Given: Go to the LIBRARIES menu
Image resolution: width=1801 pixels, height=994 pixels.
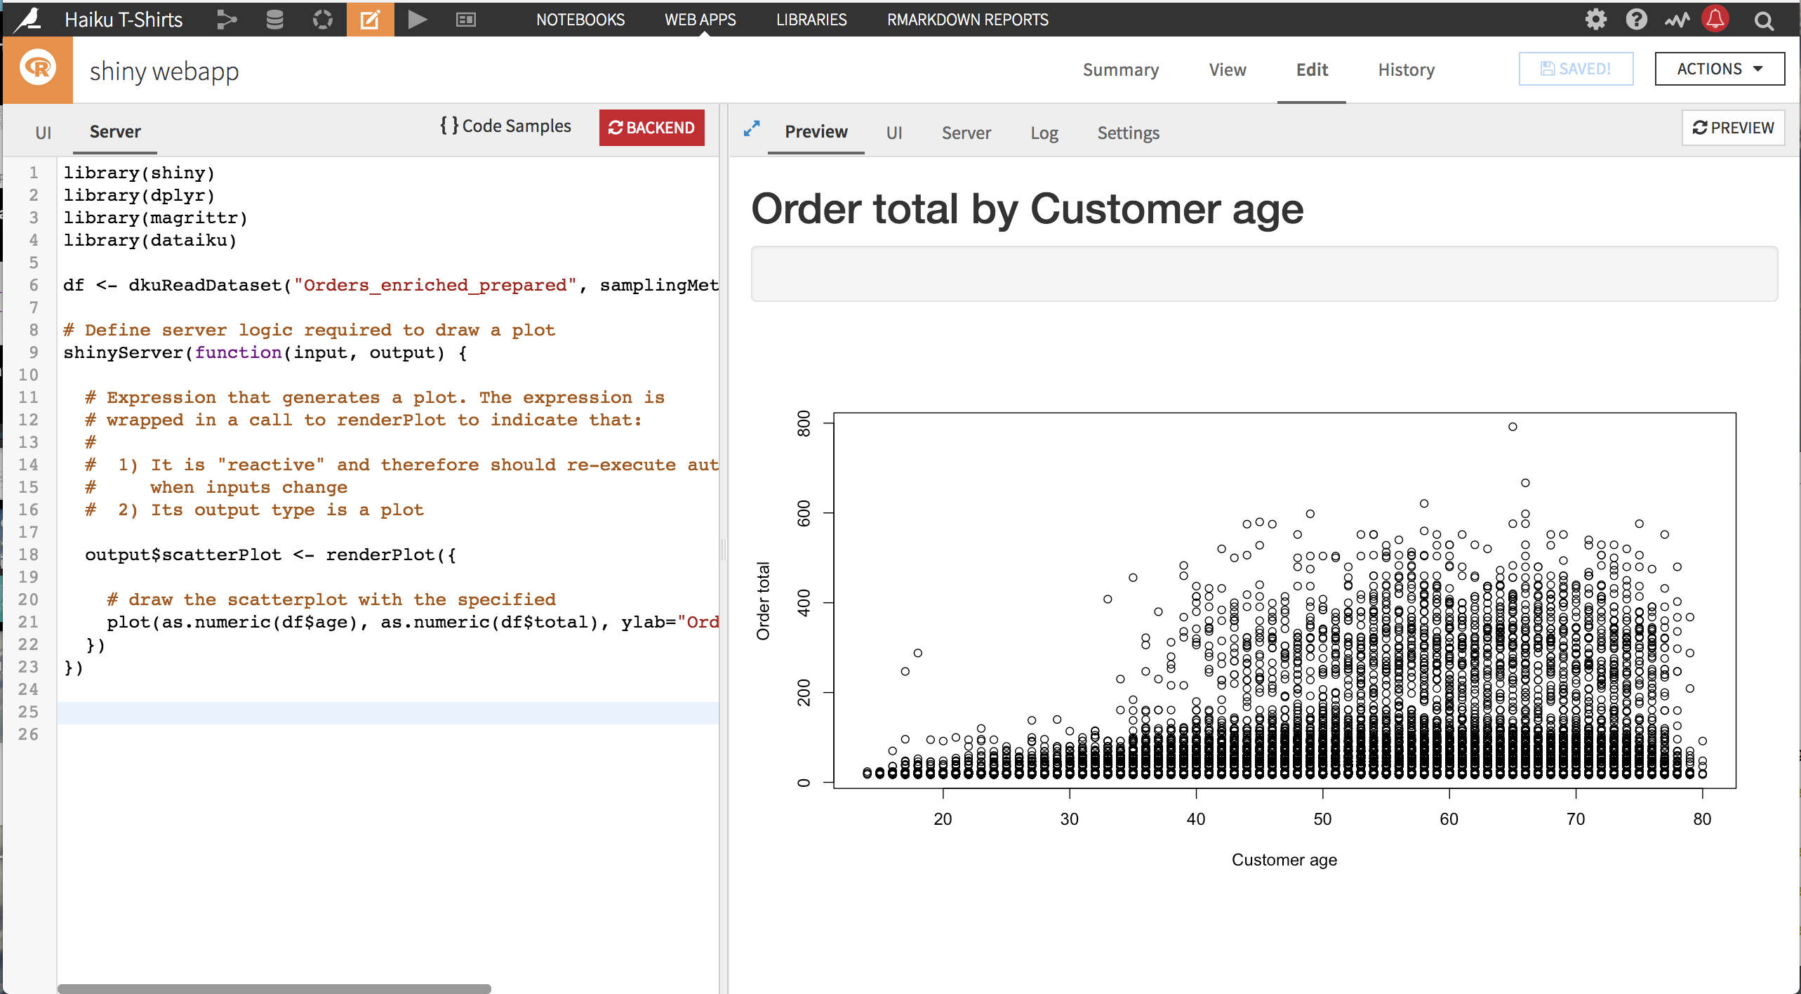Looking at the screenshot, I should 811,20.
